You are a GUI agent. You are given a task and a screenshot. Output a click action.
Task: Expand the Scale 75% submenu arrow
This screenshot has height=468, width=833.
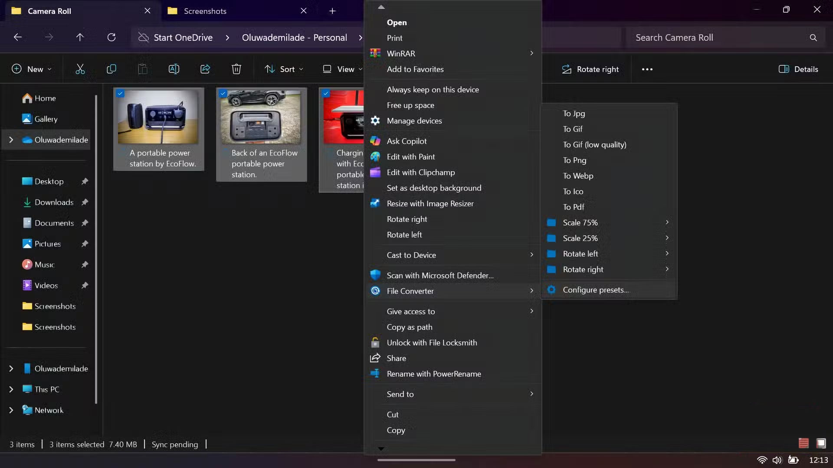click(x=667, y=222)
